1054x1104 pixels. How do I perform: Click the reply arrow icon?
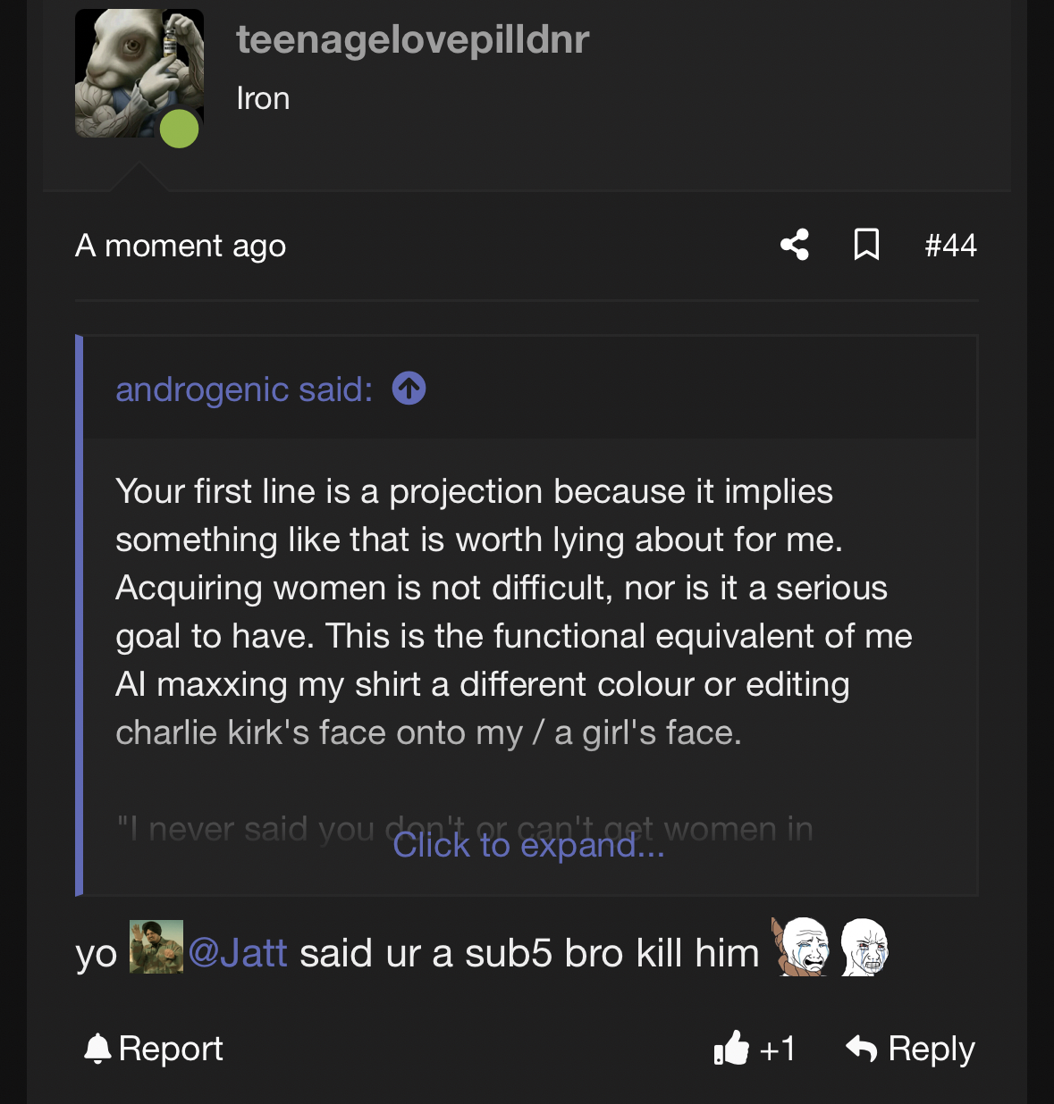(863, 1048)
